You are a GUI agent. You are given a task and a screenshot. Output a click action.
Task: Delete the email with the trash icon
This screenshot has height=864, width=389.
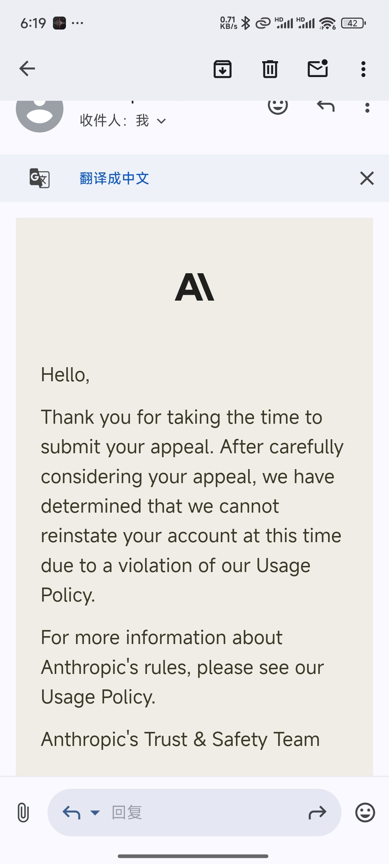point(270,69)
